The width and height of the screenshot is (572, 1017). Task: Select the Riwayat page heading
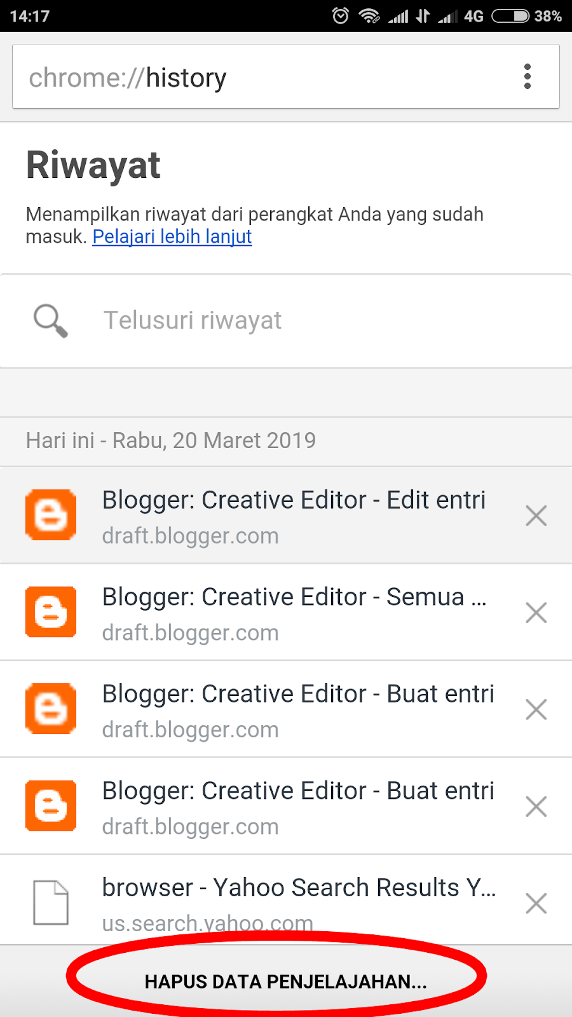[93, 165]
